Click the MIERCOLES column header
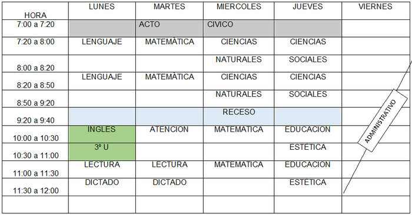Viewport: 412px width, 215px height. tap(238, 11)
